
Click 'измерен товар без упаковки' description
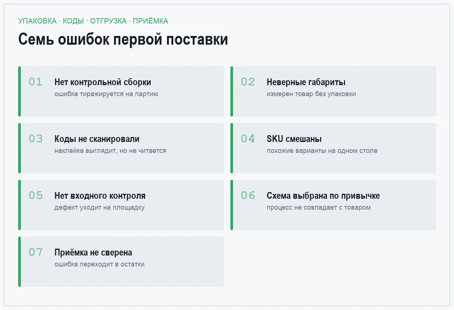(x=311, y=94)
